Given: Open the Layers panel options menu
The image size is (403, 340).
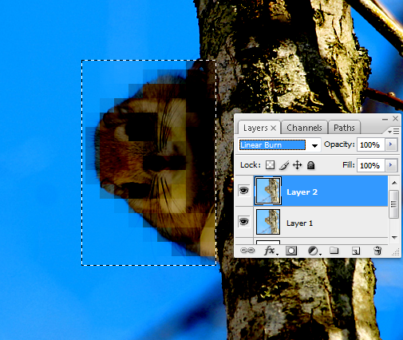Looking at the screenshot, I should click(393, 131).
